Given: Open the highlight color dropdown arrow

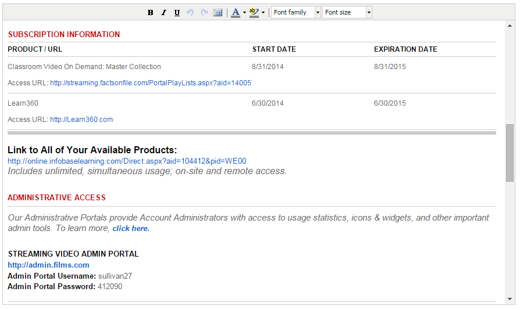Looking at the screenshot, I should pyautogui.click(x=263, y=13).
